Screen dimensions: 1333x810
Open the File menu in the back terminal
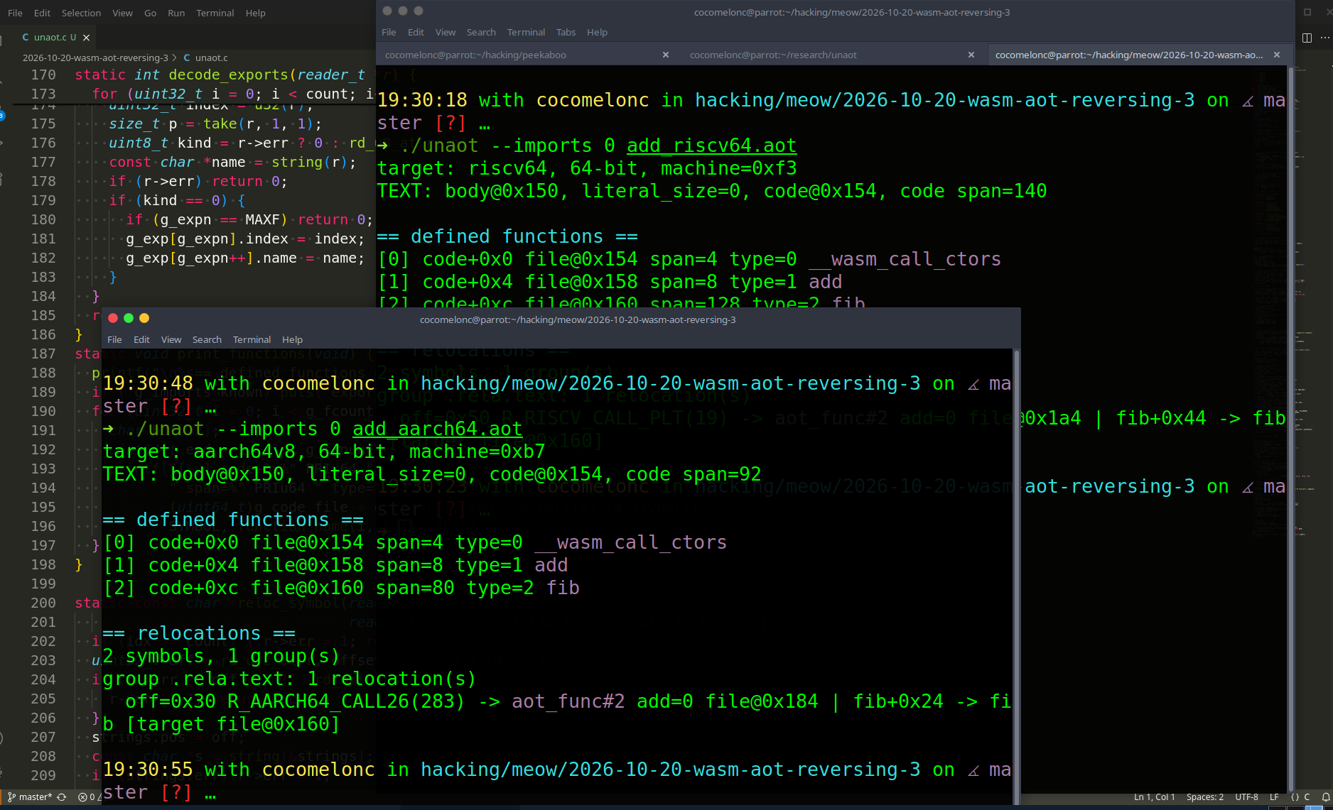pos(389,32)
